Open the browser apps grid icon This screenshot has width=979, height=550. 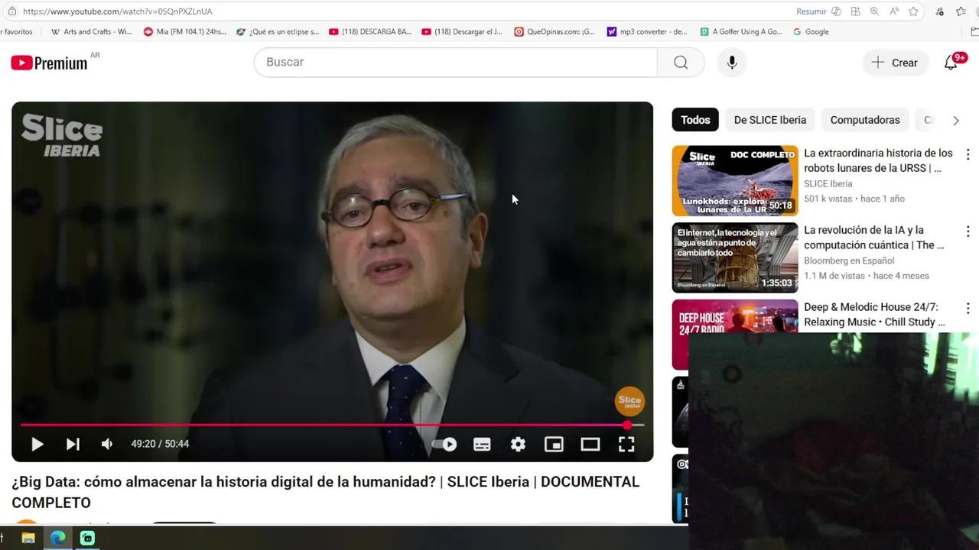855,11
